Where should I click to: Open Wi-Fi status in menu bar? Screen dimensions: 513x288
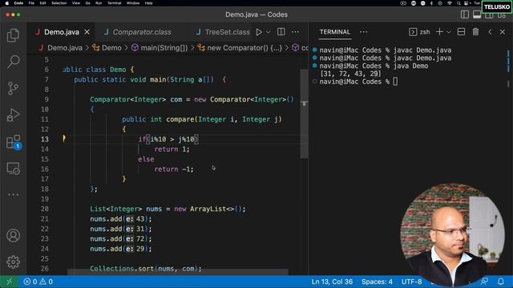coord(450,3)
